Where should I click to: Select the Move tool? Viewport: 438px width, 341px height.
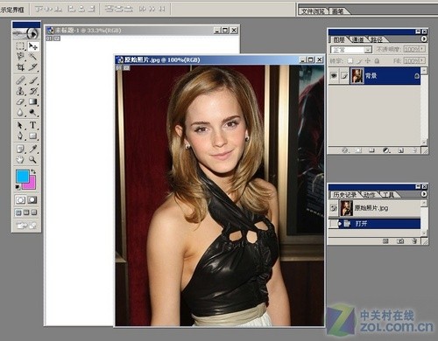point(32,46)
